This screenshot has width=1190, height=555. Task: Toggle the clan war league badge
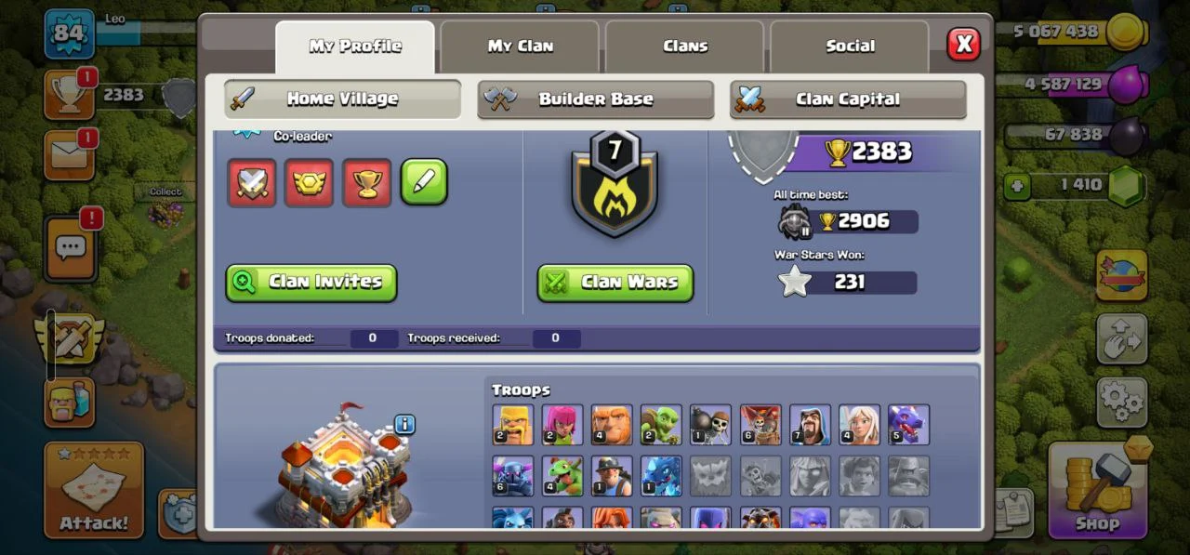pyautogui.click(x=309, y=182)
